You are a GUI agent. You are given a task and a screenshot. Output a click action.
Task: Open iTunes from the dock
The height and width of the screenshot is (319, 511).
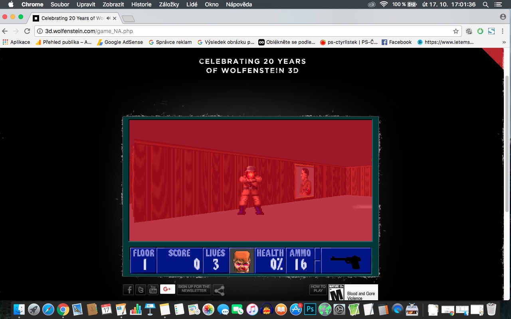point(252,309)
